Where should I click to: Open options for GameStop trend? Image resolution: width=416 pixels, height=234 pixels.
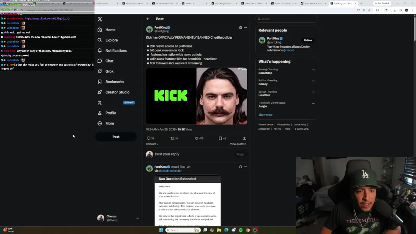[313, 70]
